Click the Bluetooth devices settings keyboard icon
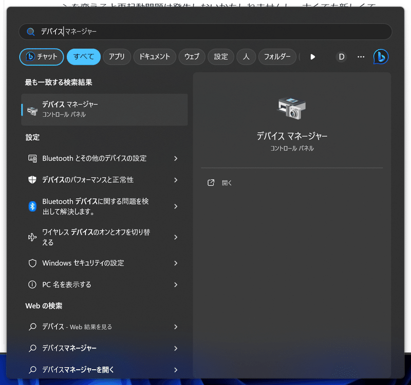Screen dimensions: 411x385 coord(32,159)
